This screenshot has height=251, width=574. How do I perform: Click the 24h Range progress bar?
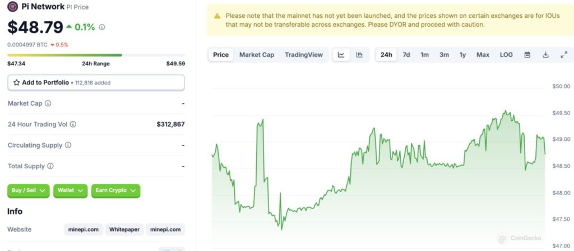96,55
